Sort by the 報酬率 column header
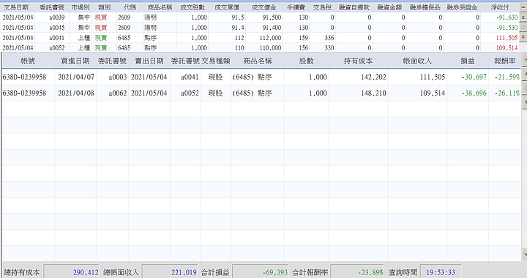Viewport: 527px width, 278px height. click(x=505, y=61)
